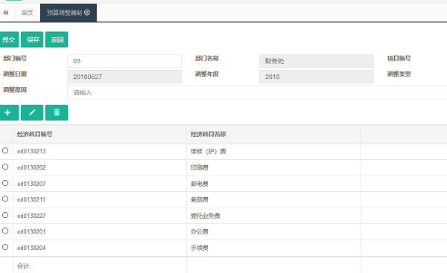
Task: Click the 调整年度 field showing 2018
Action: coord(317,77)
